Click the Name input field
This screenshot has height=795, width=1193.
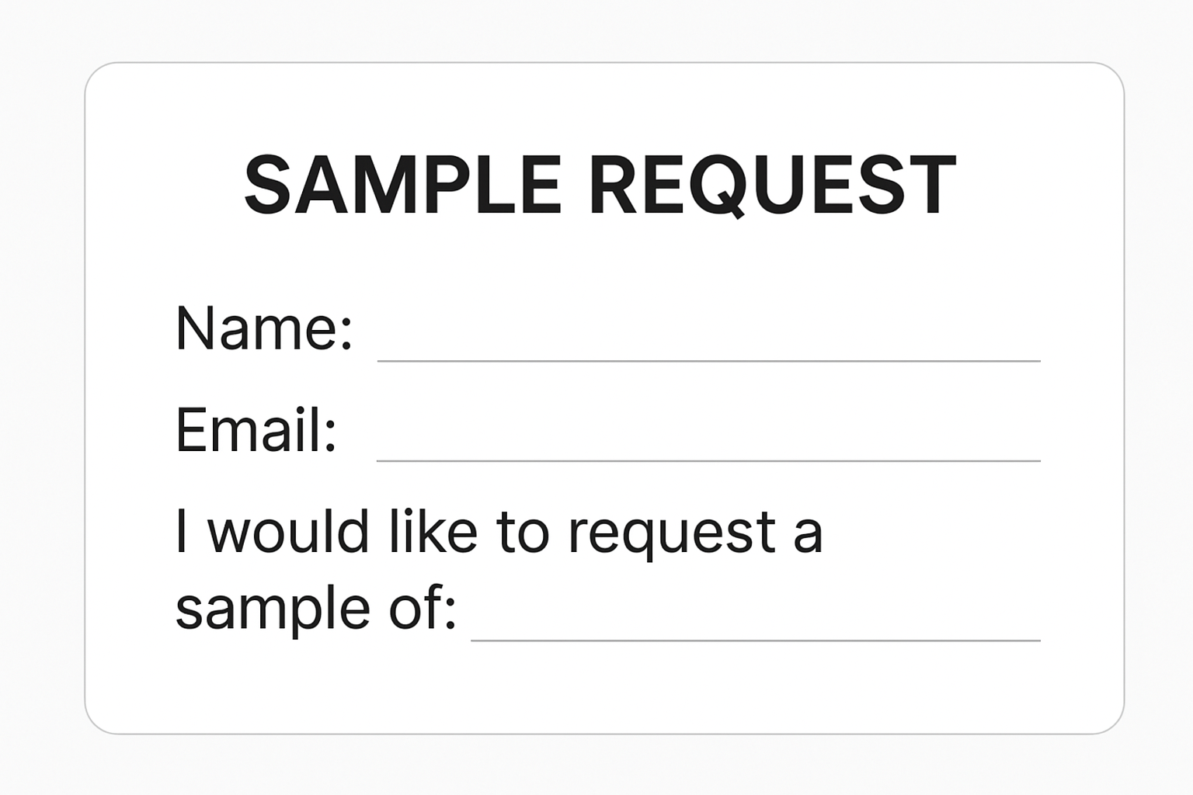pos(708,342)
